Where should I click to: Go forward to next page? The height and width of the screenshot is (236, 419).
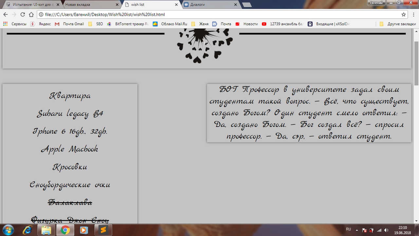tap(14, 14)
